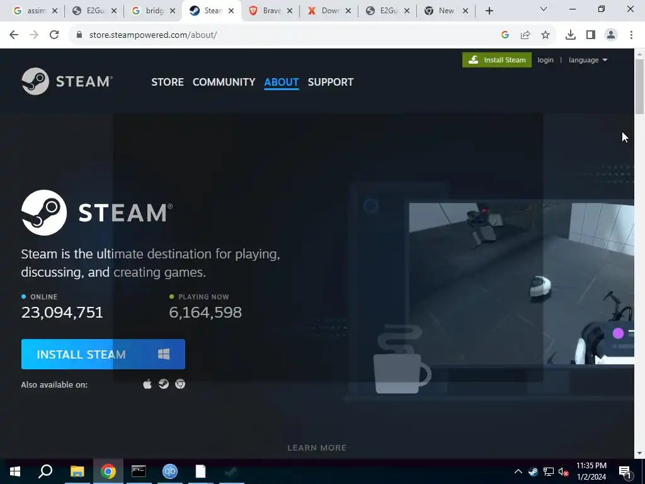The height and width of the screenshot is (484, 645).
Task: Bookmark this page with the star icon
Action: 545,35
